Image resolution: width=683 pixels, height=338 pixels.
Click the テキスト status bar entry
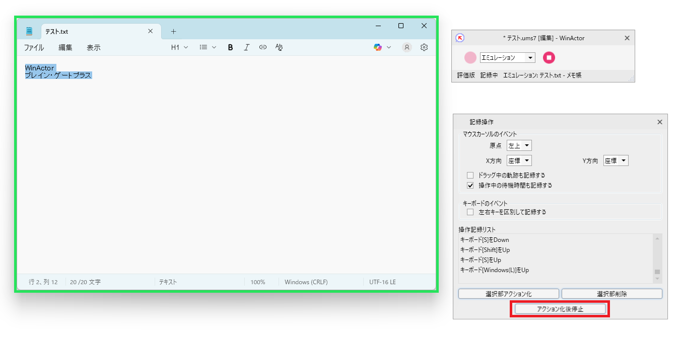coord(168,282)
